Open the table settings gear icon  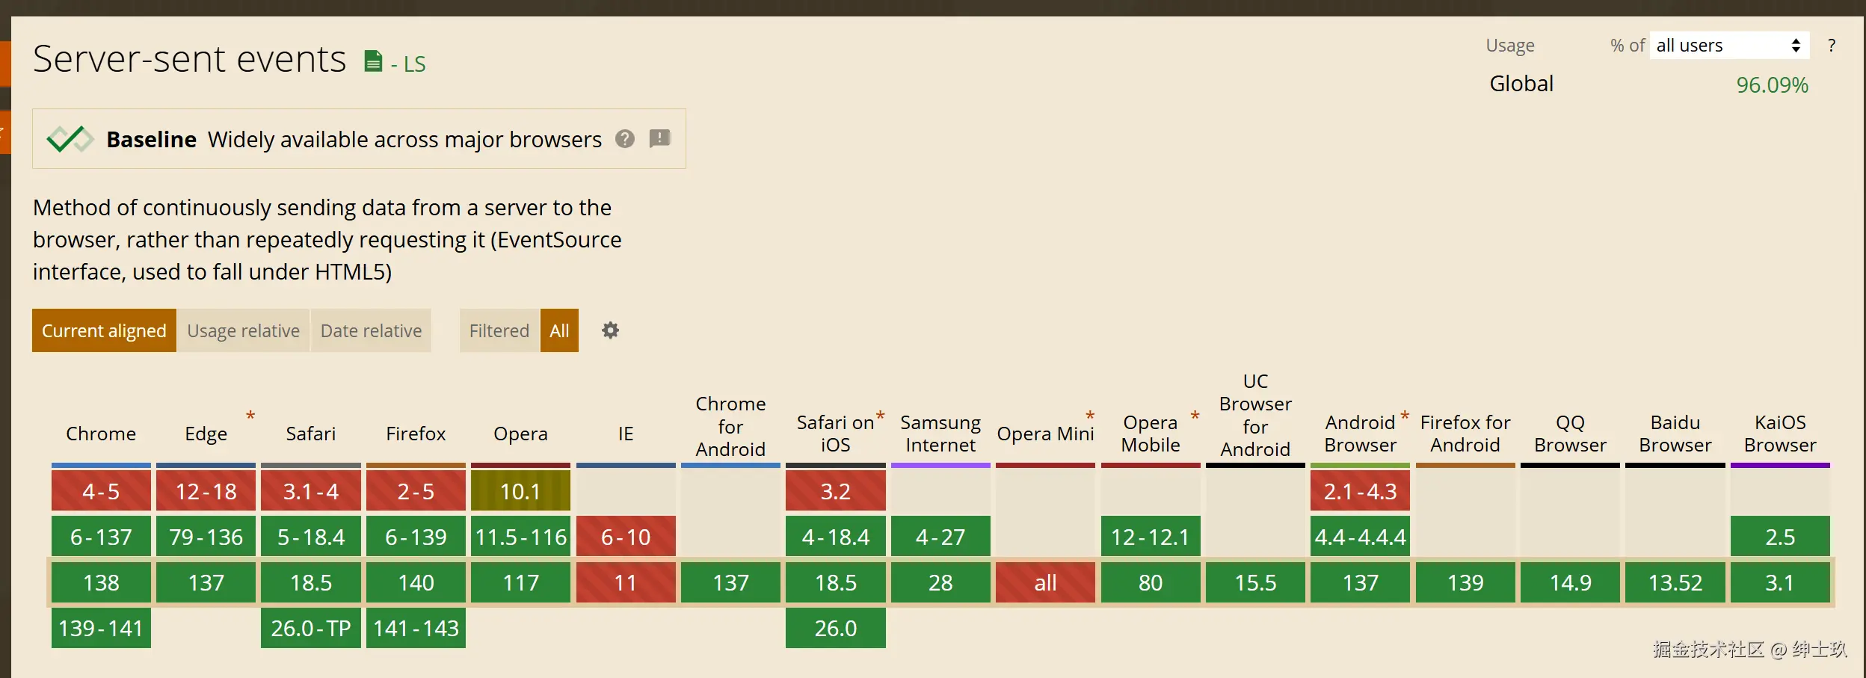(610, 330)
